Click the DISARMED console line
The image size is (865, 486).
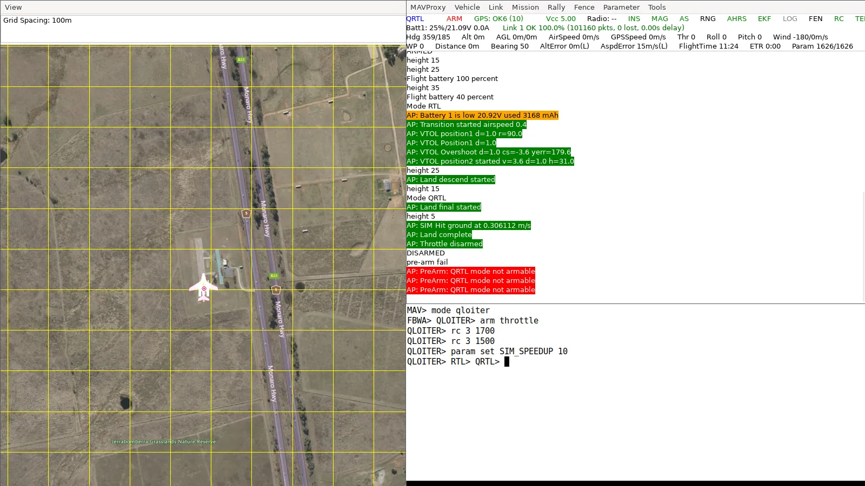(425, 253)
